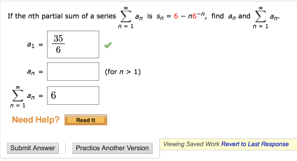
Task: Click the green checkmark beside a₁ answer
Action: tap(108, 44)
